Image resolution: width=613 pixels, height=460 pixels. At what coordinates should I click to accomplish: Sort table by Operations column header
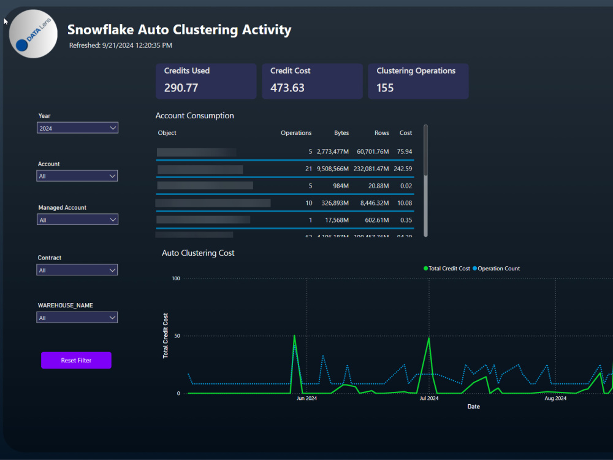pos(296,133)
